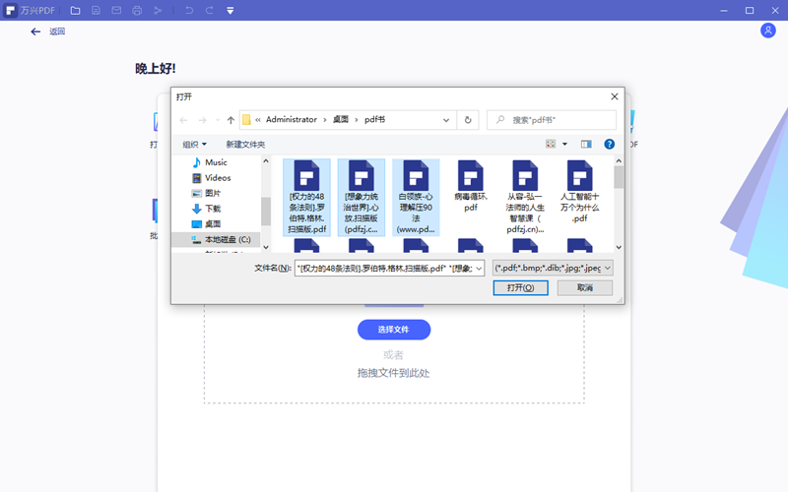The width and height of the screenshot is (788, 492).
Task: Select Music in the navigation pane
Action: (215, 162)
